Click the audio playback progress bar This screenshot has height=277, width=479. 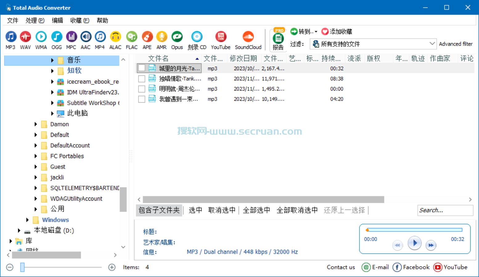click(415, 230)
